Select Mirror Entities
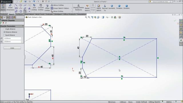This screenshot has width=183, height=103. click(57, 5)
